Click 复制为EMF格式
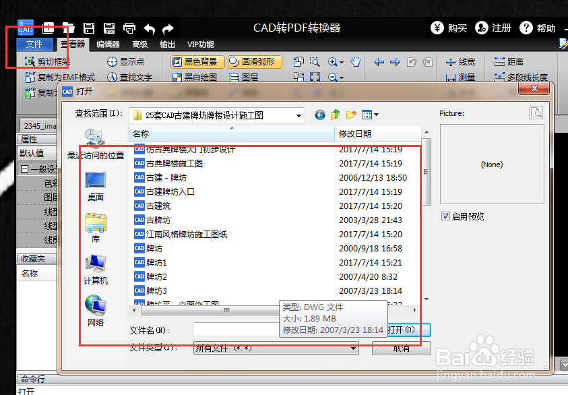The width and height of the screenshot is (568, 395). point(60,78)
